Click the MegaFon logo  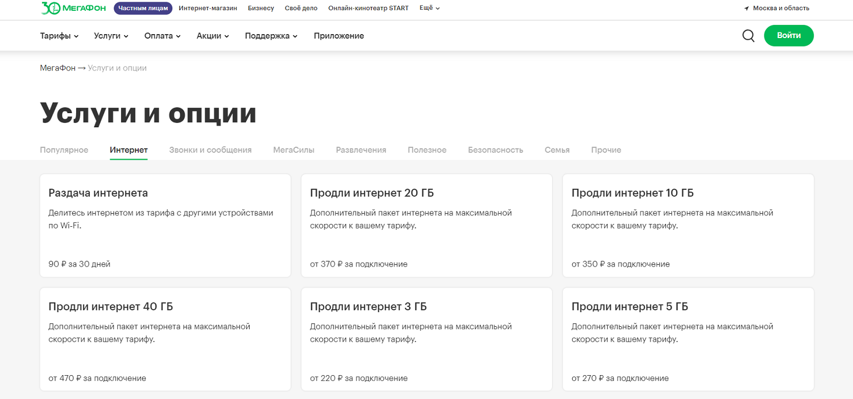(x=73, y=8)
